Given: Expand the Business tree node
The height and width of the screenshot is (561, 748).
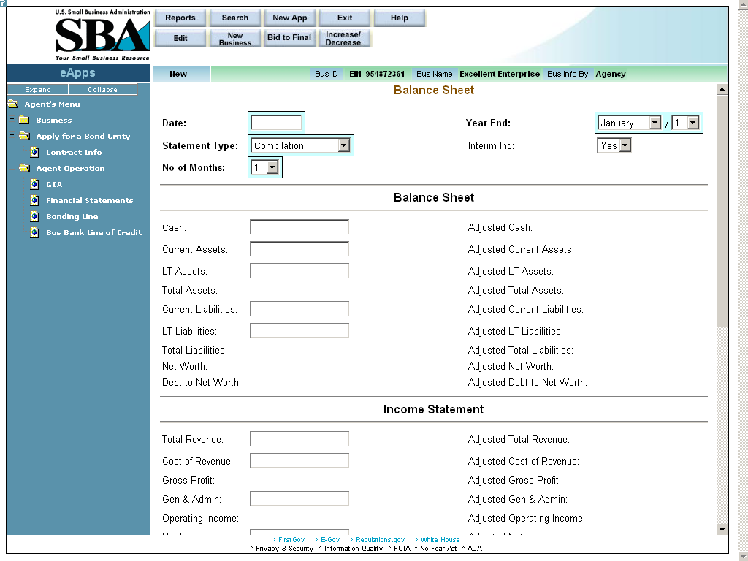Looking at the screenshot, I should (x=12, y=120).
